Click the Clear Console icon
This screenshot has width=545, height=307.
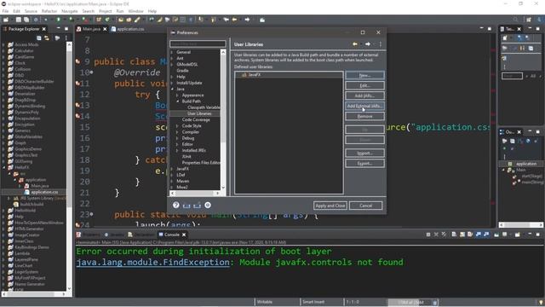[454, 235]
